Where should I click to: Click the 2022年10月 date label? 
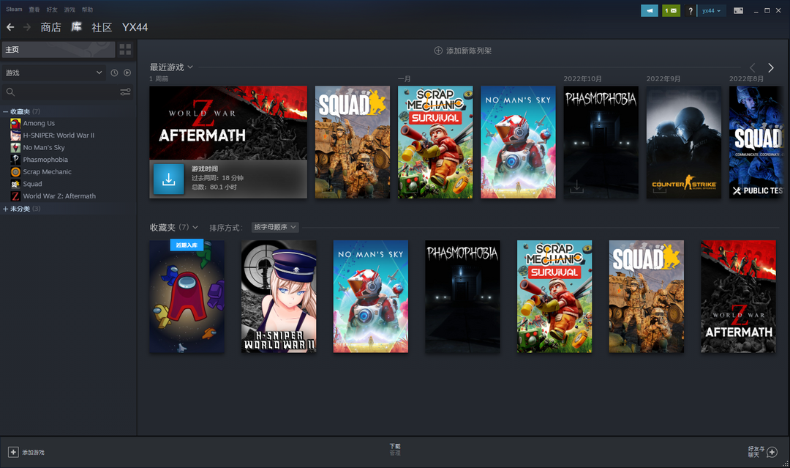(582, 78)
